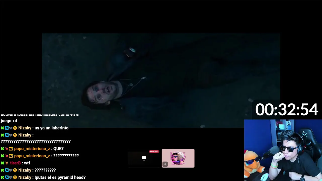Click Nizaky's short "??????????" message
This screenshot has width=322, height=181.
(x=45, y=170)
